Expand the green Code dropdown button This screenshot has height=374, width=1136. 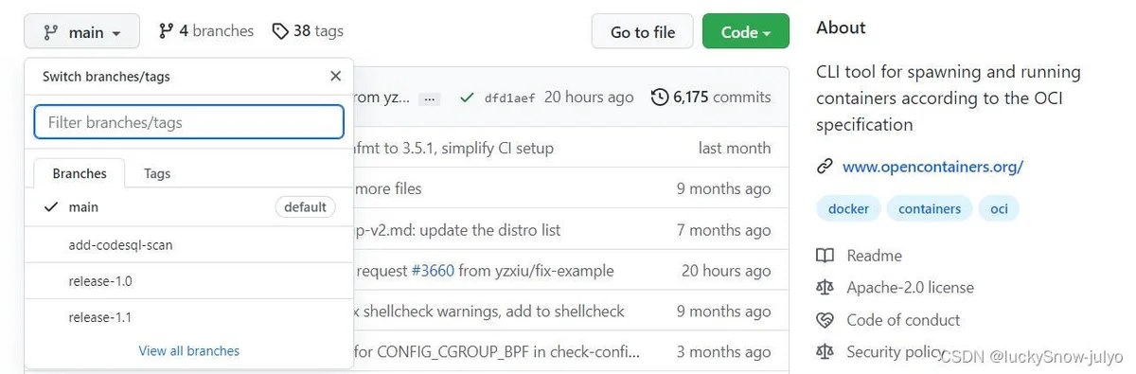pos(746,31)
